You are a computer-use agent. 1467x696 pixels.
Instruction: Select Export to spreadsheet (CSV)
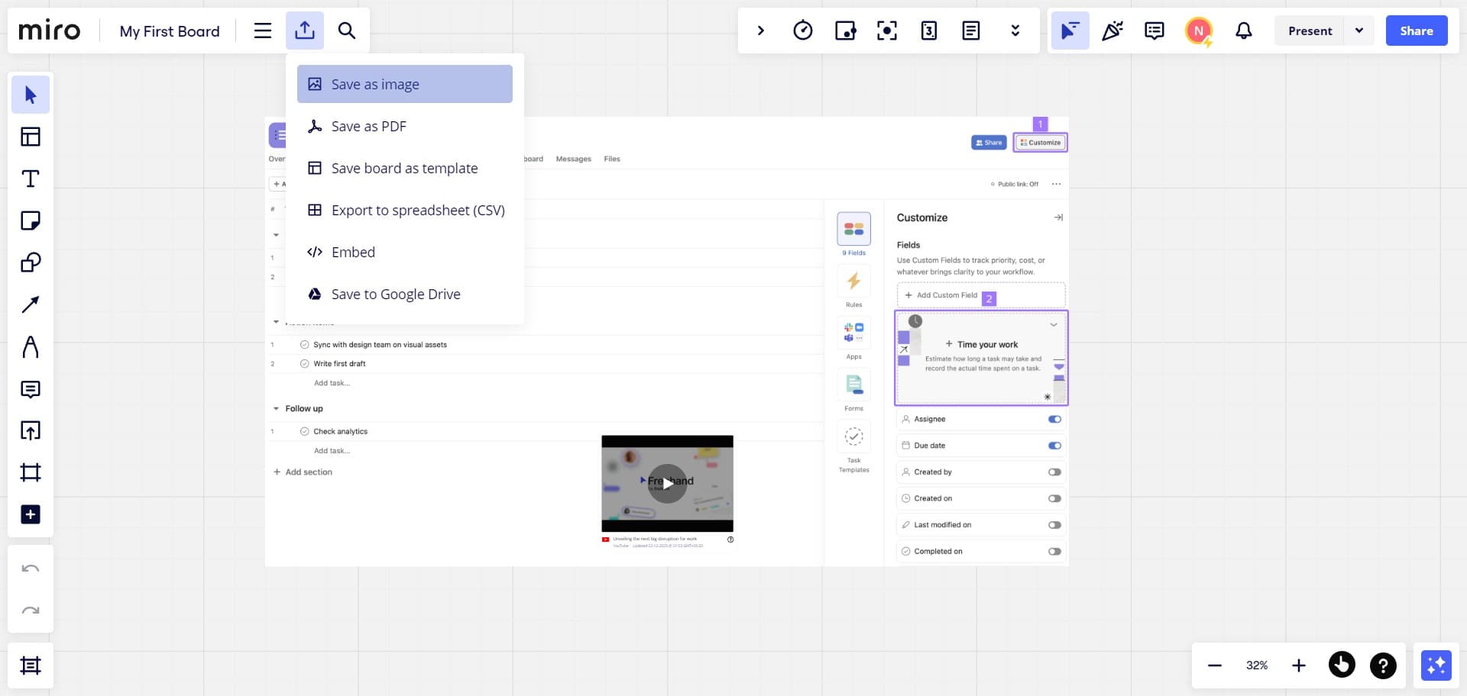pos(417,211)
